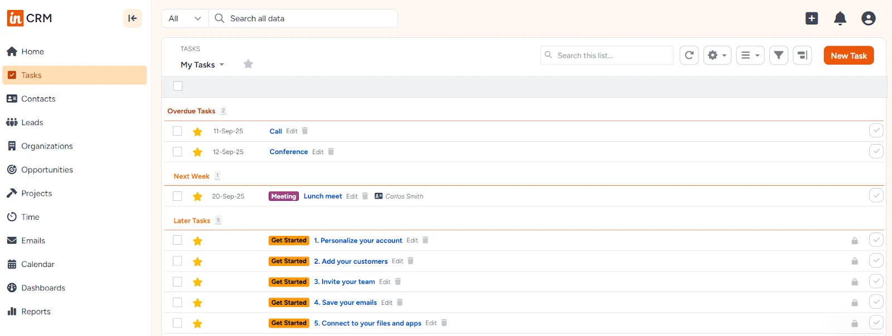Check the Invite your team checkbox
Image resolution: width=892 pixels, height=336 pixels.
coord(177,281)
